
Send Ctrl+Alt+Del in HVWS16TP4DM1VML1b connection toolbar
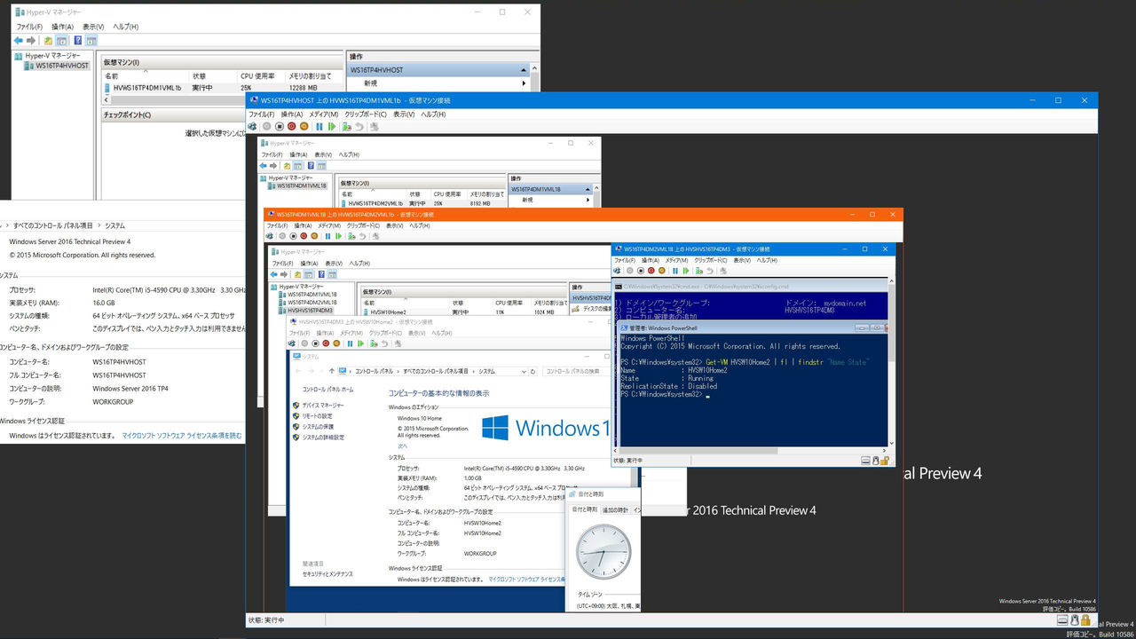pyautogui.click(x=253, y=126)
